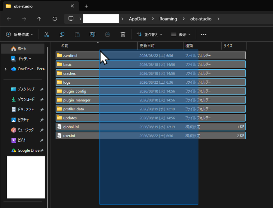Open the three-dots See more menu

click(x=203, y=34)
